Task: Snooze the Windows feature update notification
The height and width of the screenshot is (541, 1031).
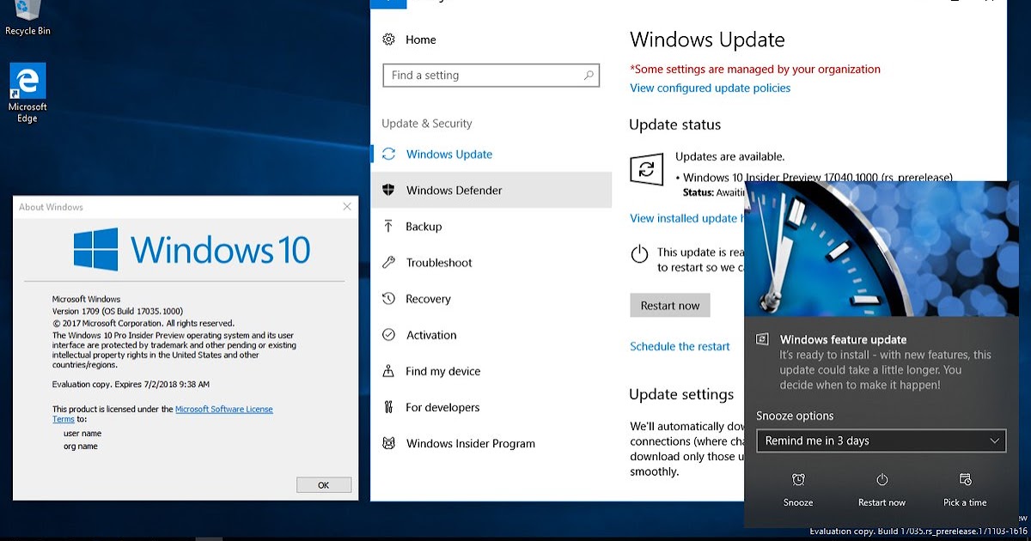Action: [x=798, y=489]
